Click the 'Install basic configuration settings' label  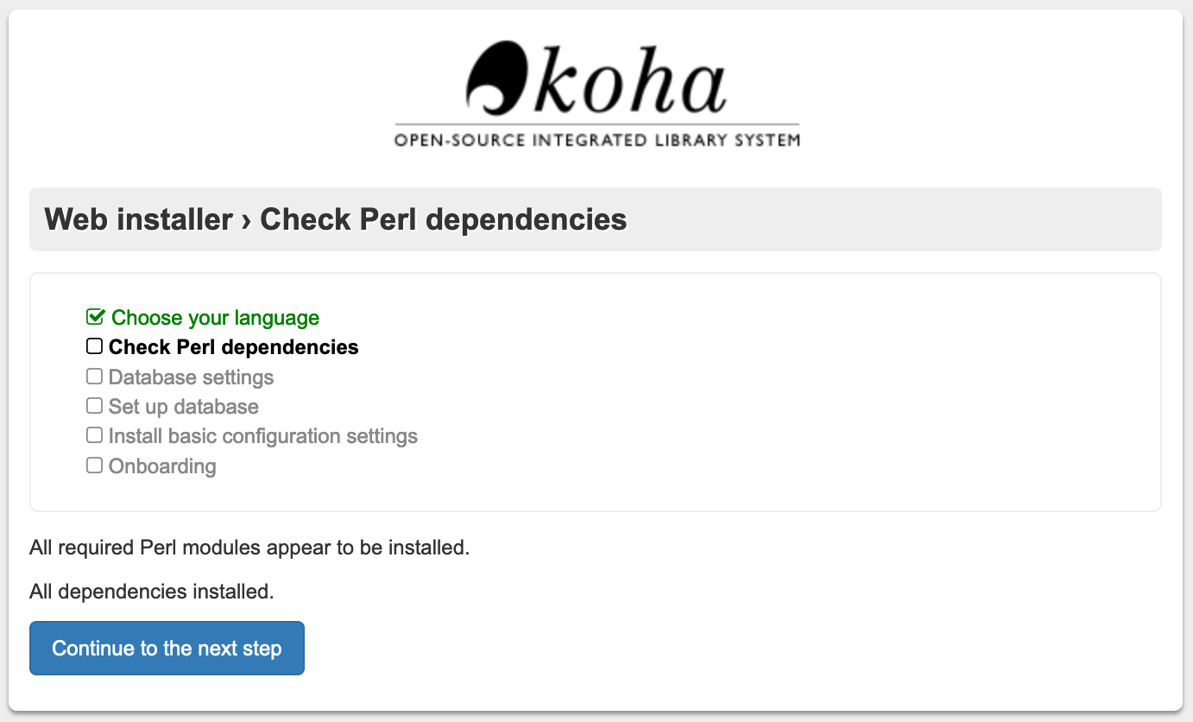click(262, 436)
